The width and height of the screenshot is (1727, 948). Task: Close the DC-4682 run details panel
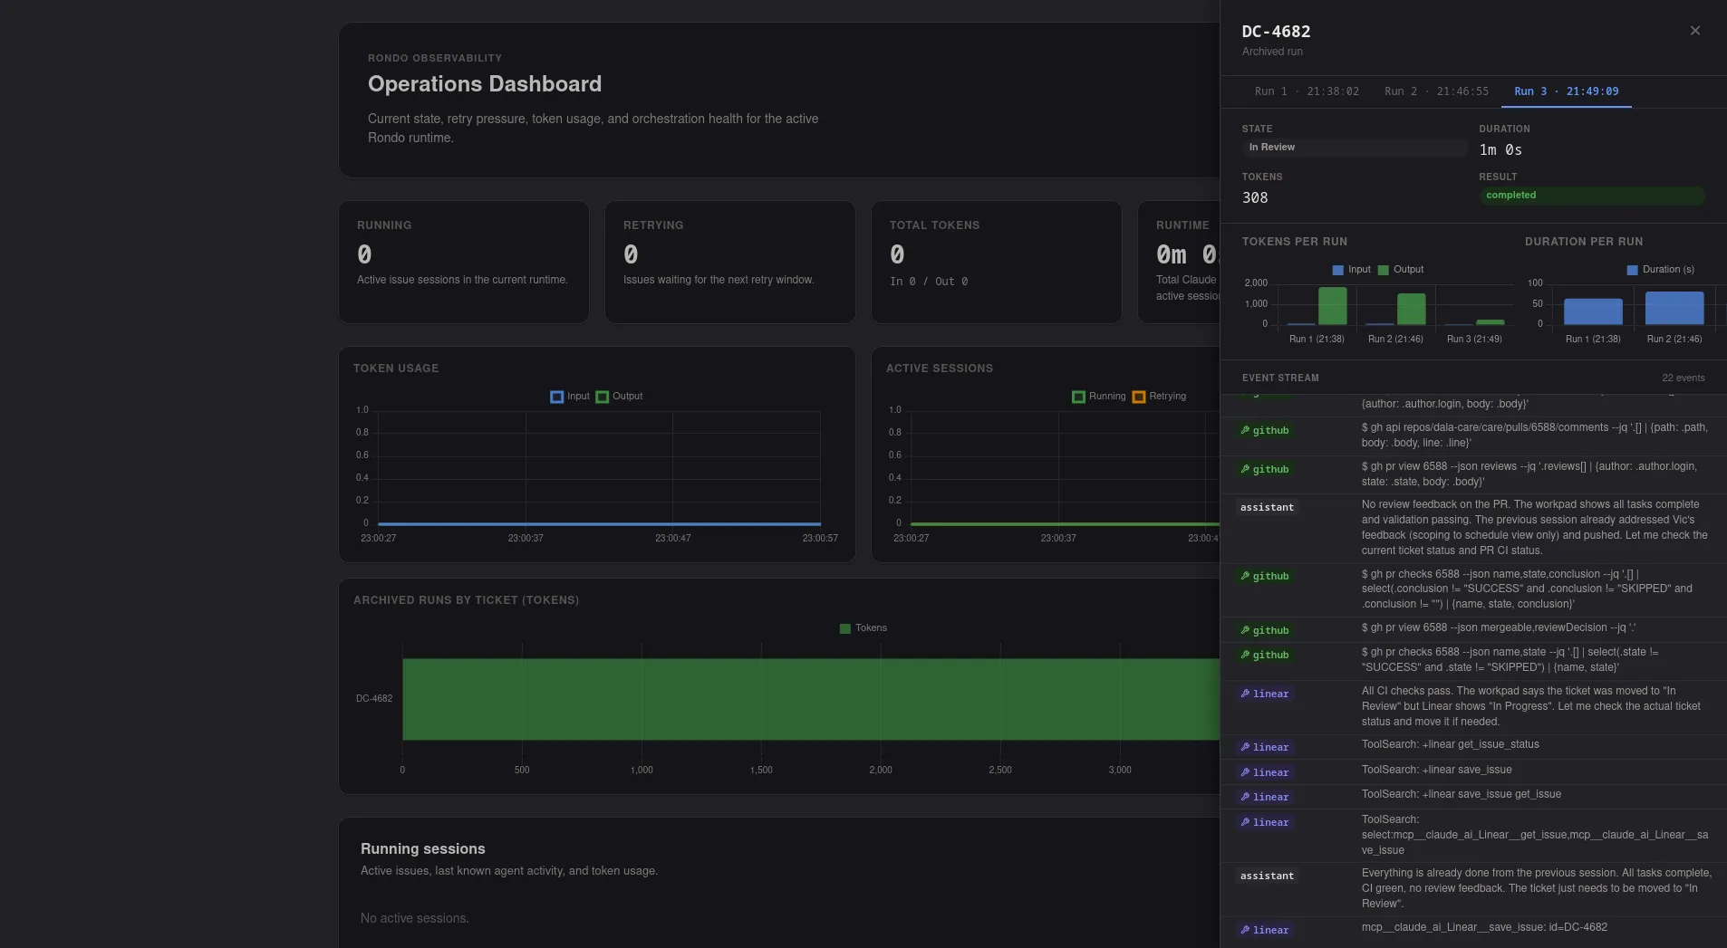1694,31
